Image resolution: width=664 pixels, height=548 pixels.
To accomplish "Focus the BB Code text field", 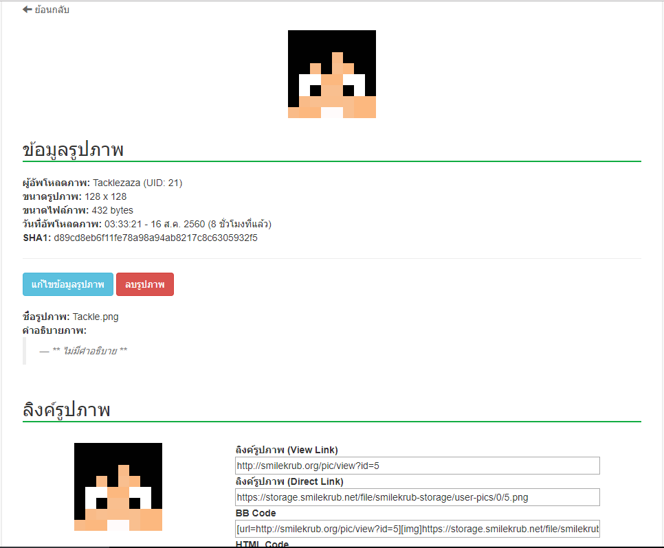I will pyautogui.click(x=417, y=529).
